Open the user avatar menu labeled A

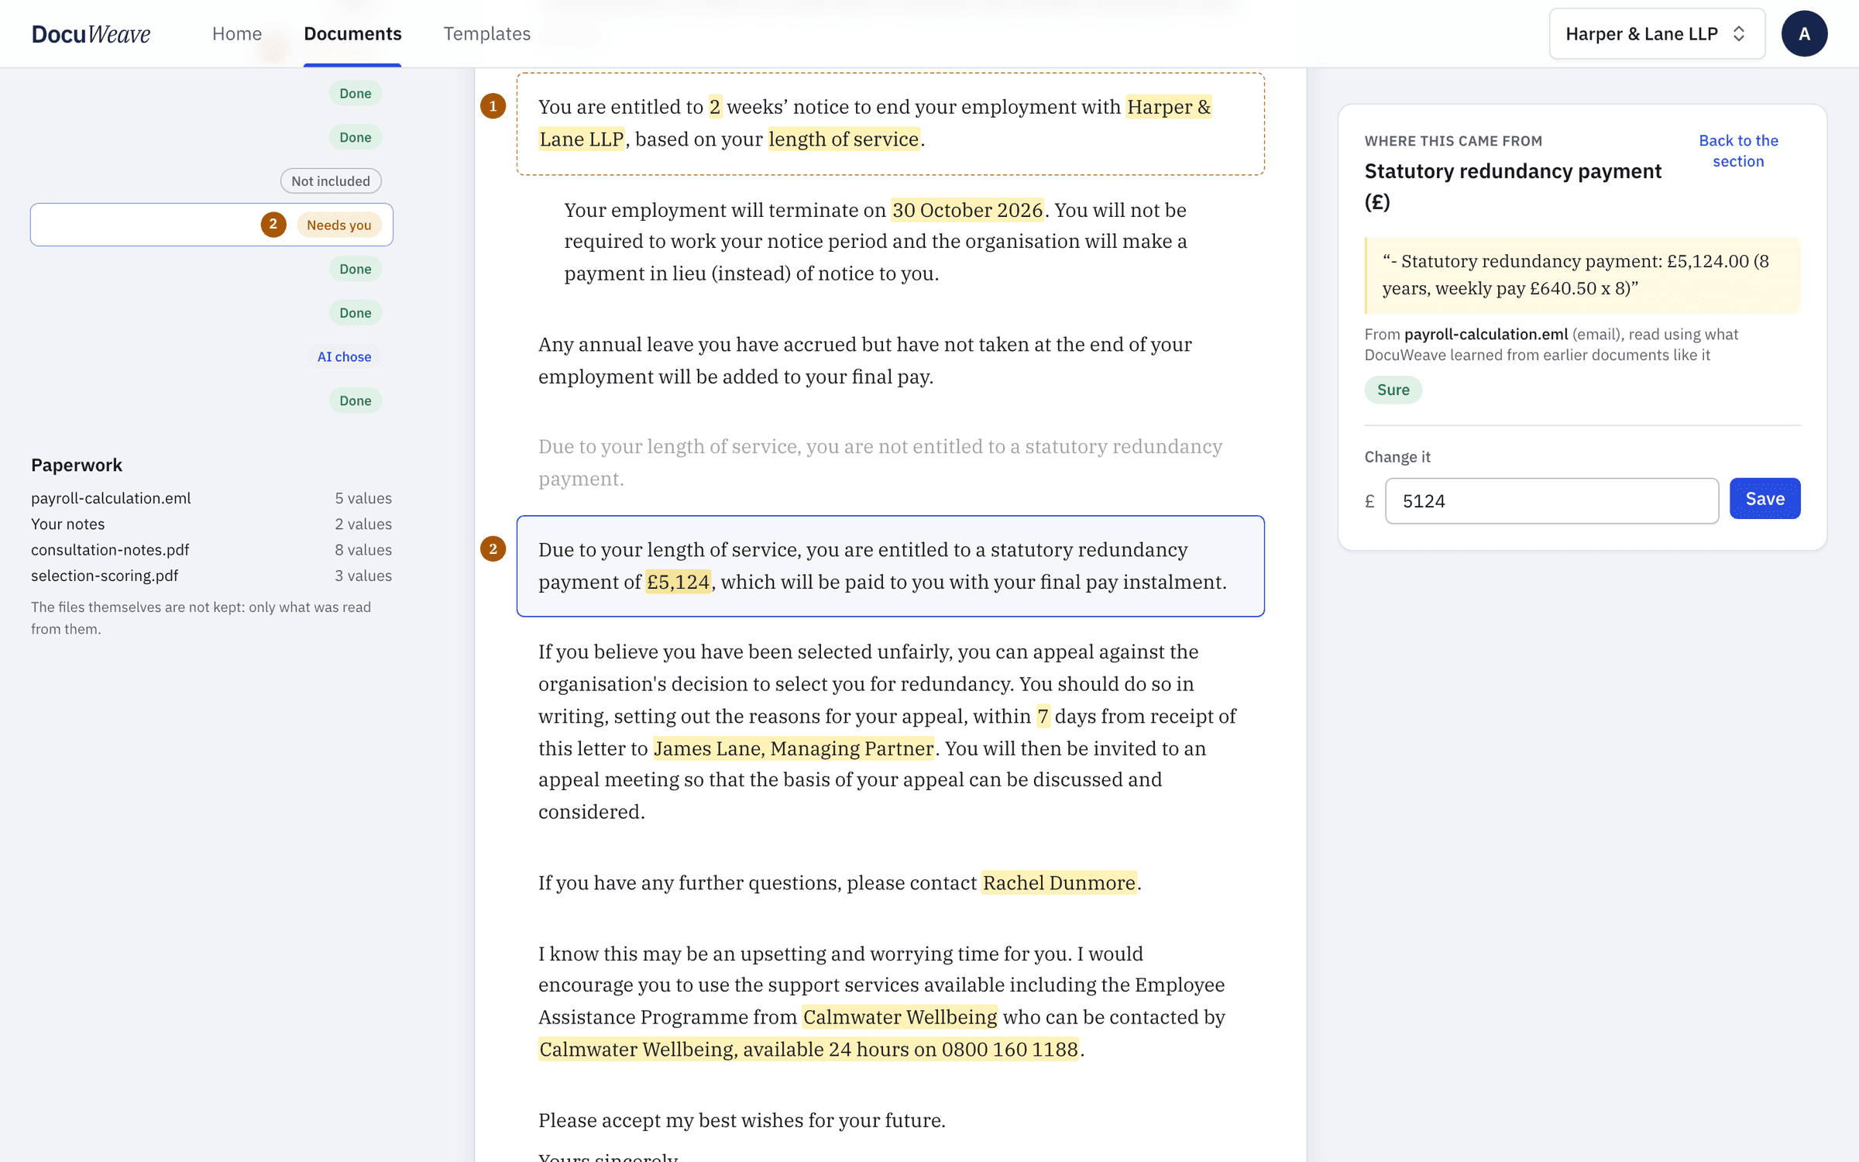click(x=1804, y=33)
